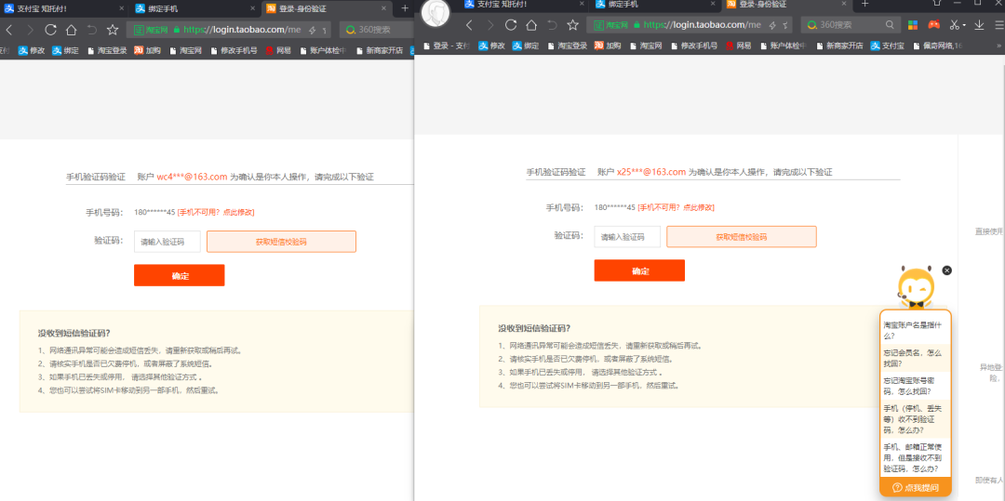The width and height of the screenshot is (1005, 501).
Task: Click skin shirt icon in right title bar
Action: coord(937,3)
